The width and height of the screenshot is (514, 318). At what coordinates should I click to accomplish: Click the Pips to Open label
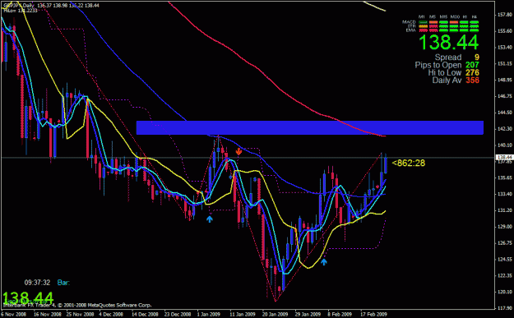[x=438, y=65]
